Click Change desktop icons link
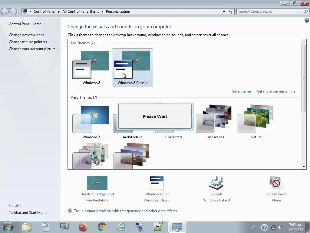The width and height of the screenshot is (310, 233). 27,35
